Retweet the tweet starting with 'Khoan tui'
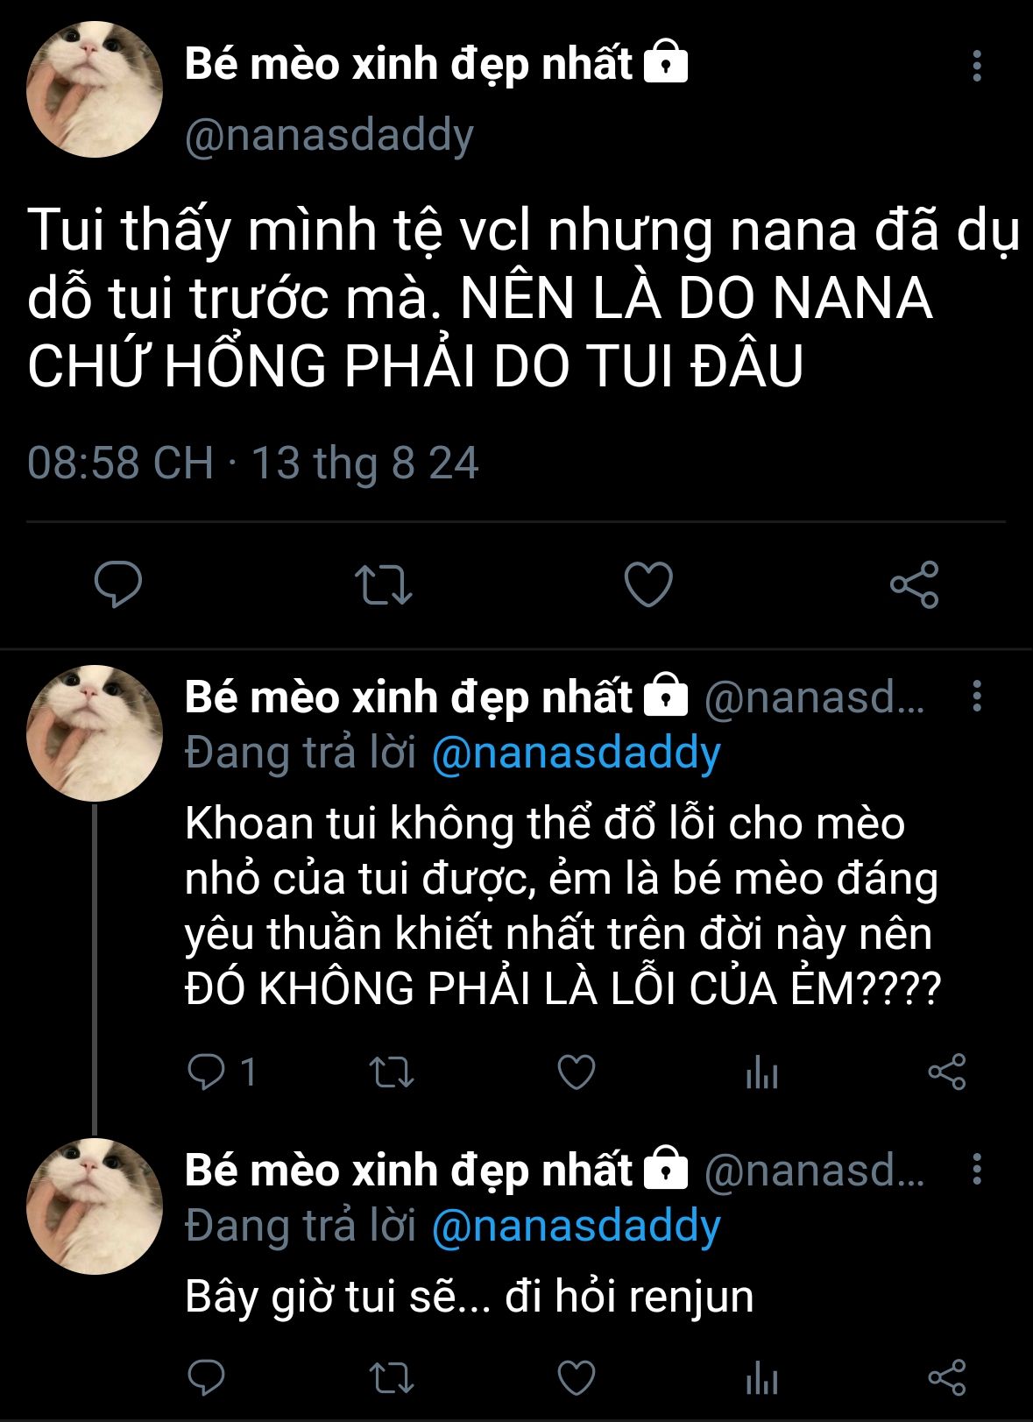The width and height of the screenshot is (1033, 1422). 391,1072
